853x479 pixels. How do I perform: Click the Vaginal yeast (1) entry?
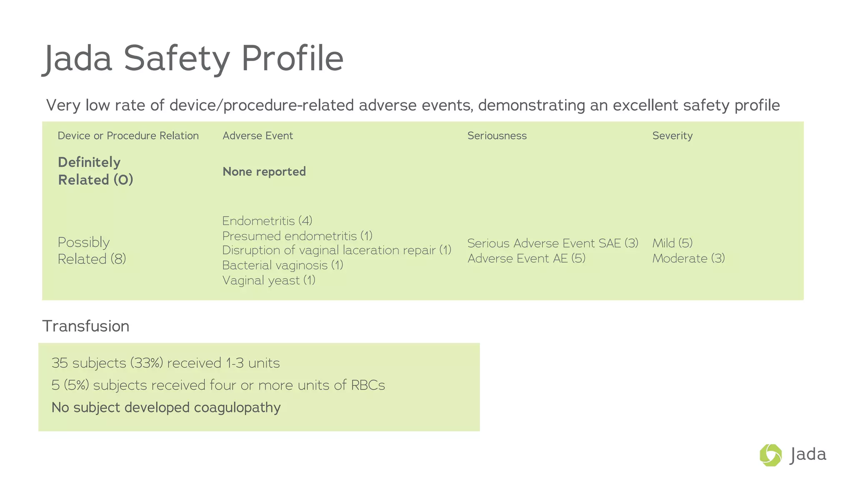point(269,280)
